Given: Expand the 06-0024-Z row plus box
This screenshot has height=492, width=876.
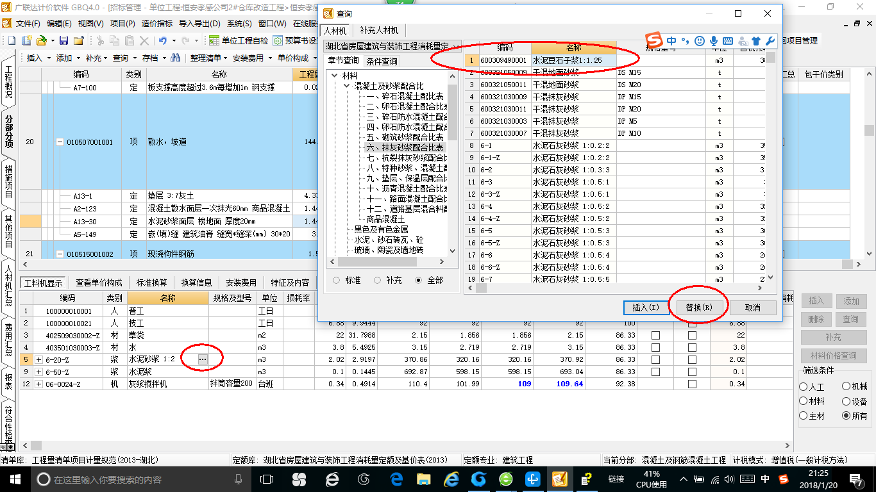Looking at the screenshot, I should pyautogui.click(x=39, y=384).
